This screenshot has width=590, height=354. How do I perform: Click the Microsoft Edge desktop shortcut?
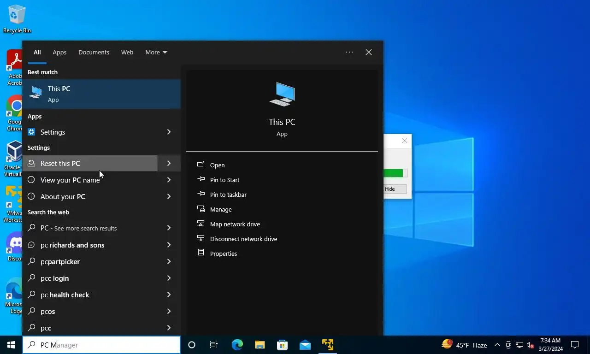[14, 295]
